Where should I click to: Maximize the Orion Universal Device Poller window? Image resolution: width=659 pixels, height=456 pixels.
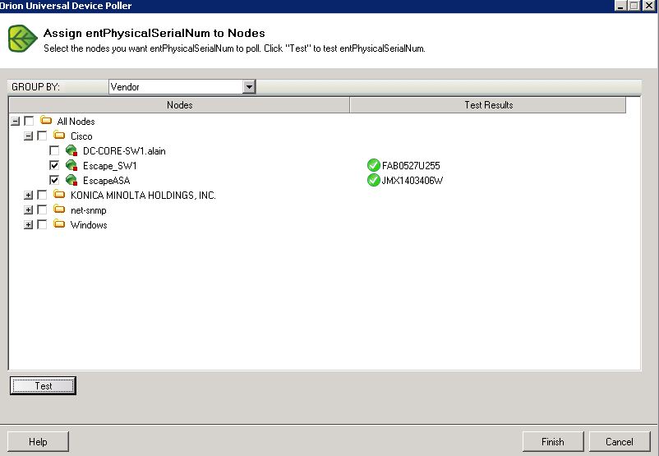coord(634,6)
